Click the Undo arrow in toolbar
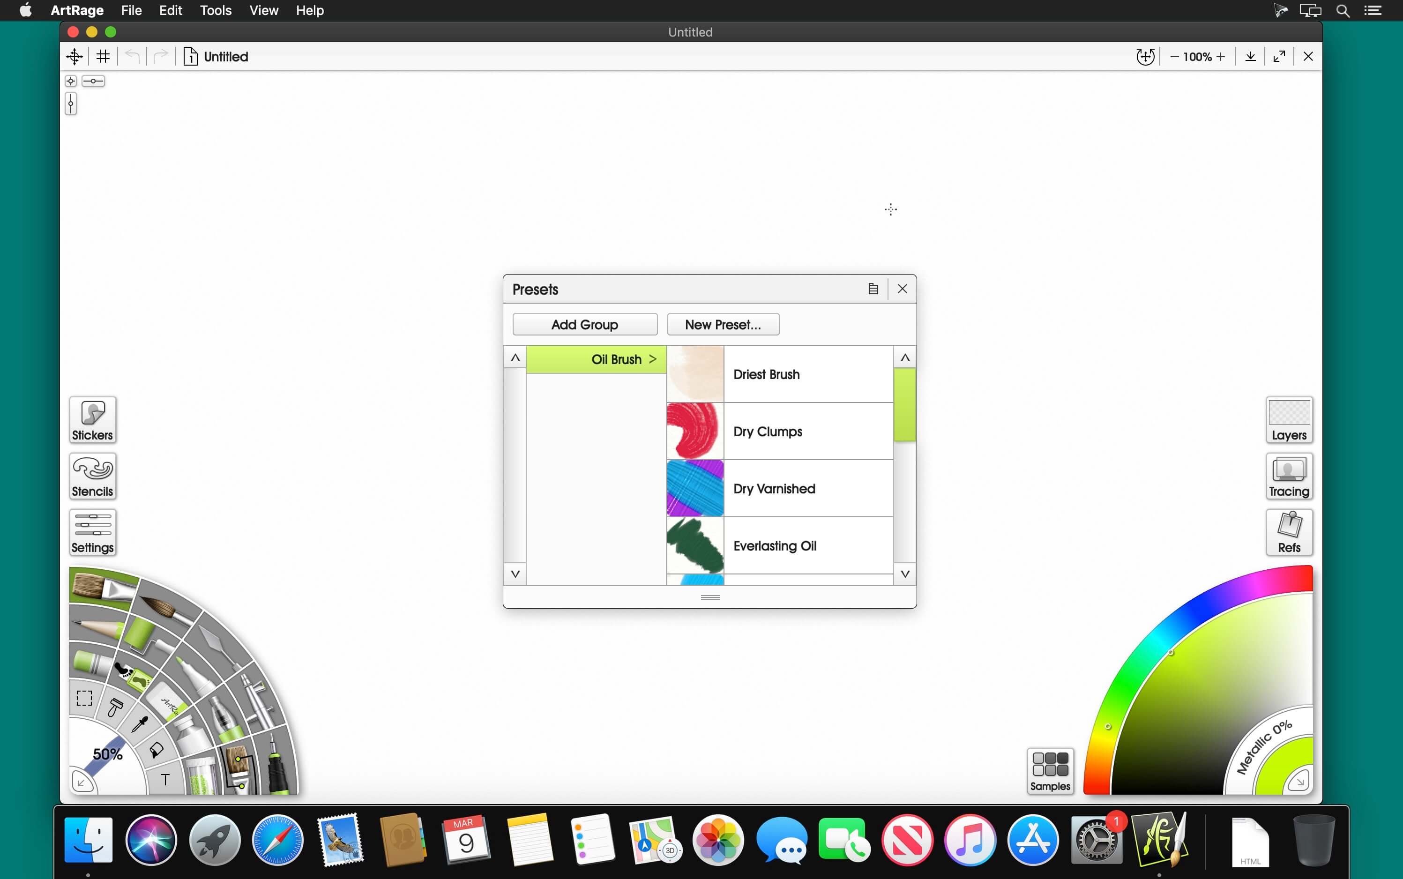The width and height of the screenshot is (1403, 879). pos(133,56)
